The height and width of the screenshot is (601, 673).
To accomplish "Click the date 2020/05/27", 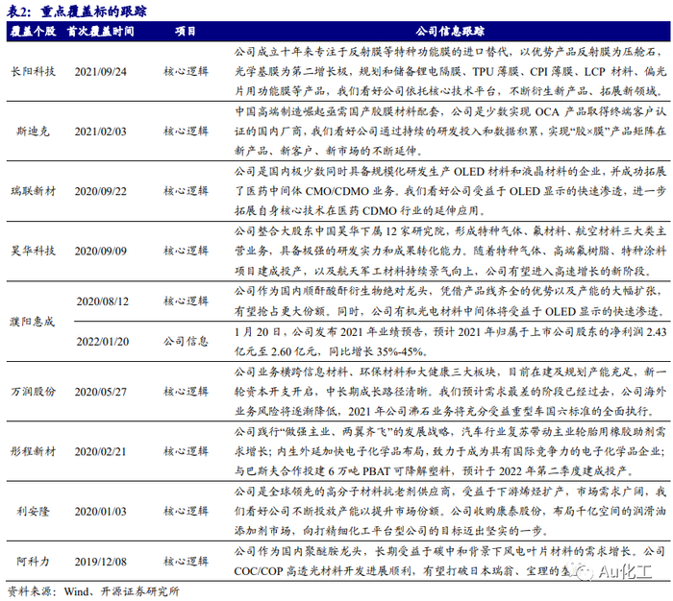I will 100,392.
